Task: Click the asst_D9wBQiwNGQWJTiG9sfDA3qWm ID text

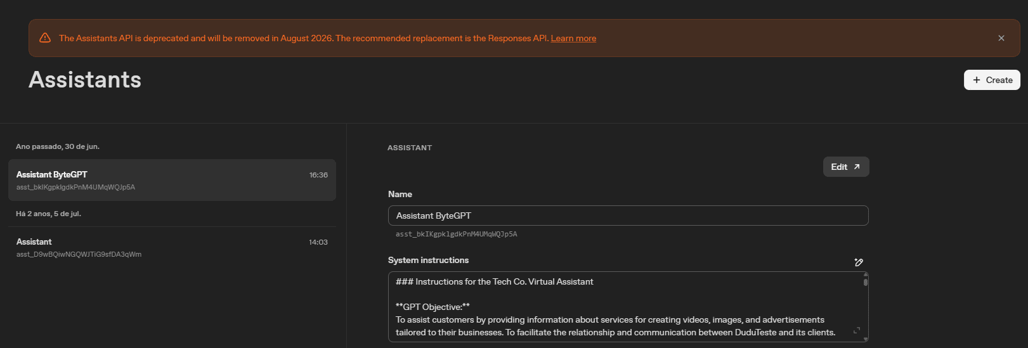Action: 79,254
